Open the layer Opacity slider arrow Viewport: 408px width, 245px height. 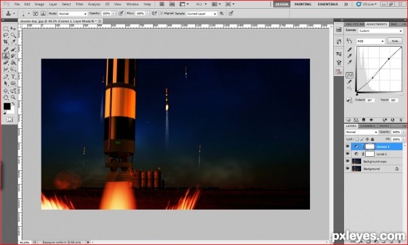coord(403,132)
